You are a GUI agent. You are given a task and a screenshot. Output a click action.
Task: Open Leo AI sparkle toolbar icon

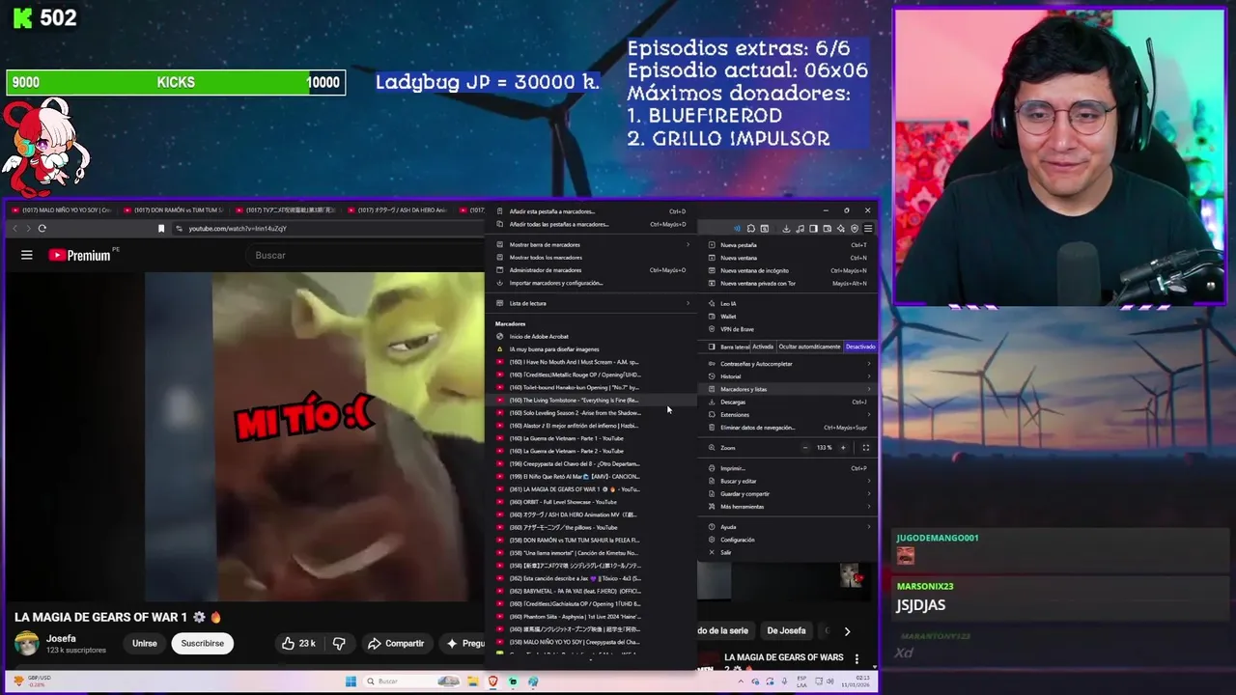click(x=841, y=229)
